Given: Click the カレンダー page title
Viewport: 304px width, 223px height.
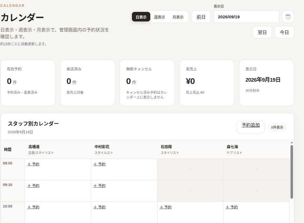Looking at the screenshot, I should (x=22, y=17).
